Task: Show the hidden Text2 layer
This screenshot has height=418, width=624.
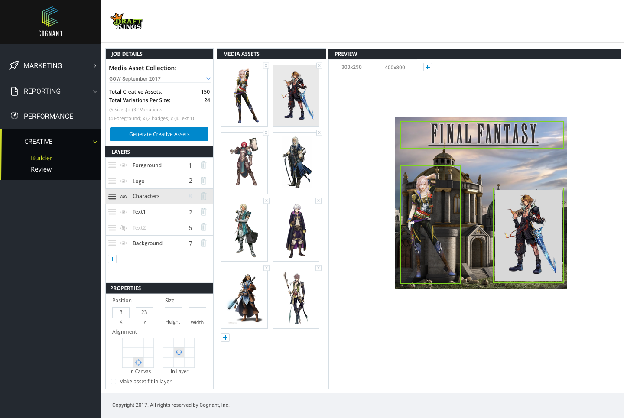Action: point(123,228)
